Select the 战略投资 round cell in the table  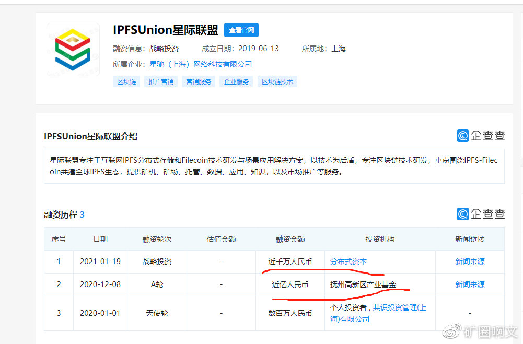[x=157, y=262]
